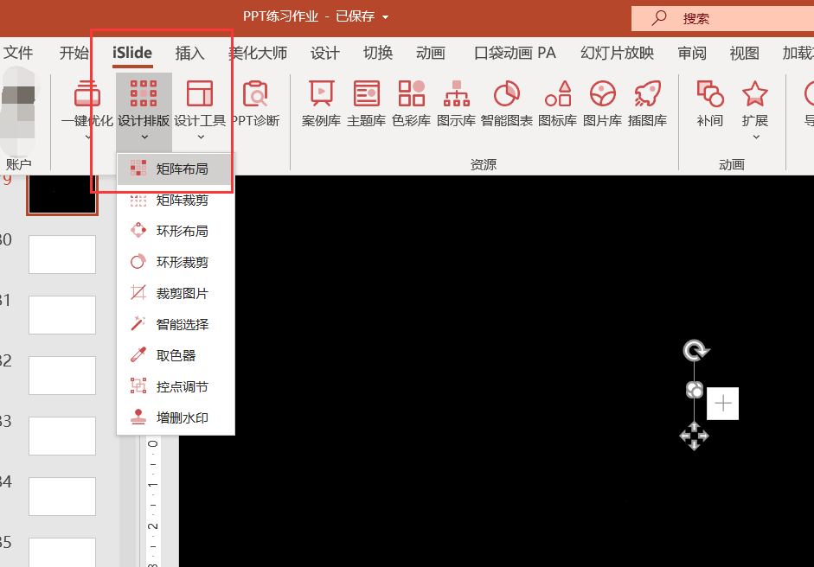Viewport: 814px width, 567px height.
Task: Open the 审阅 tab
Action: click(x=692, y=53)
